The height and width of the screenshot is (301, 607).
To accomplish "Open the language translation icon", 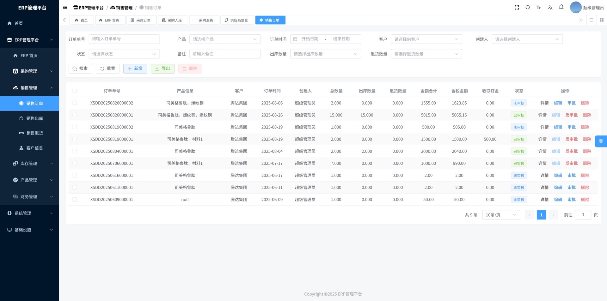I will (550, 8).
